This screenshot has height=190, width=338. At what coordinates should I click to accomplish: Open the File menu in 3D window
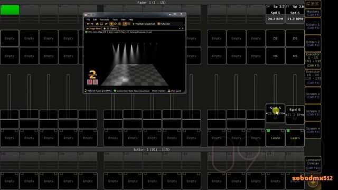(x=88, y=20)
